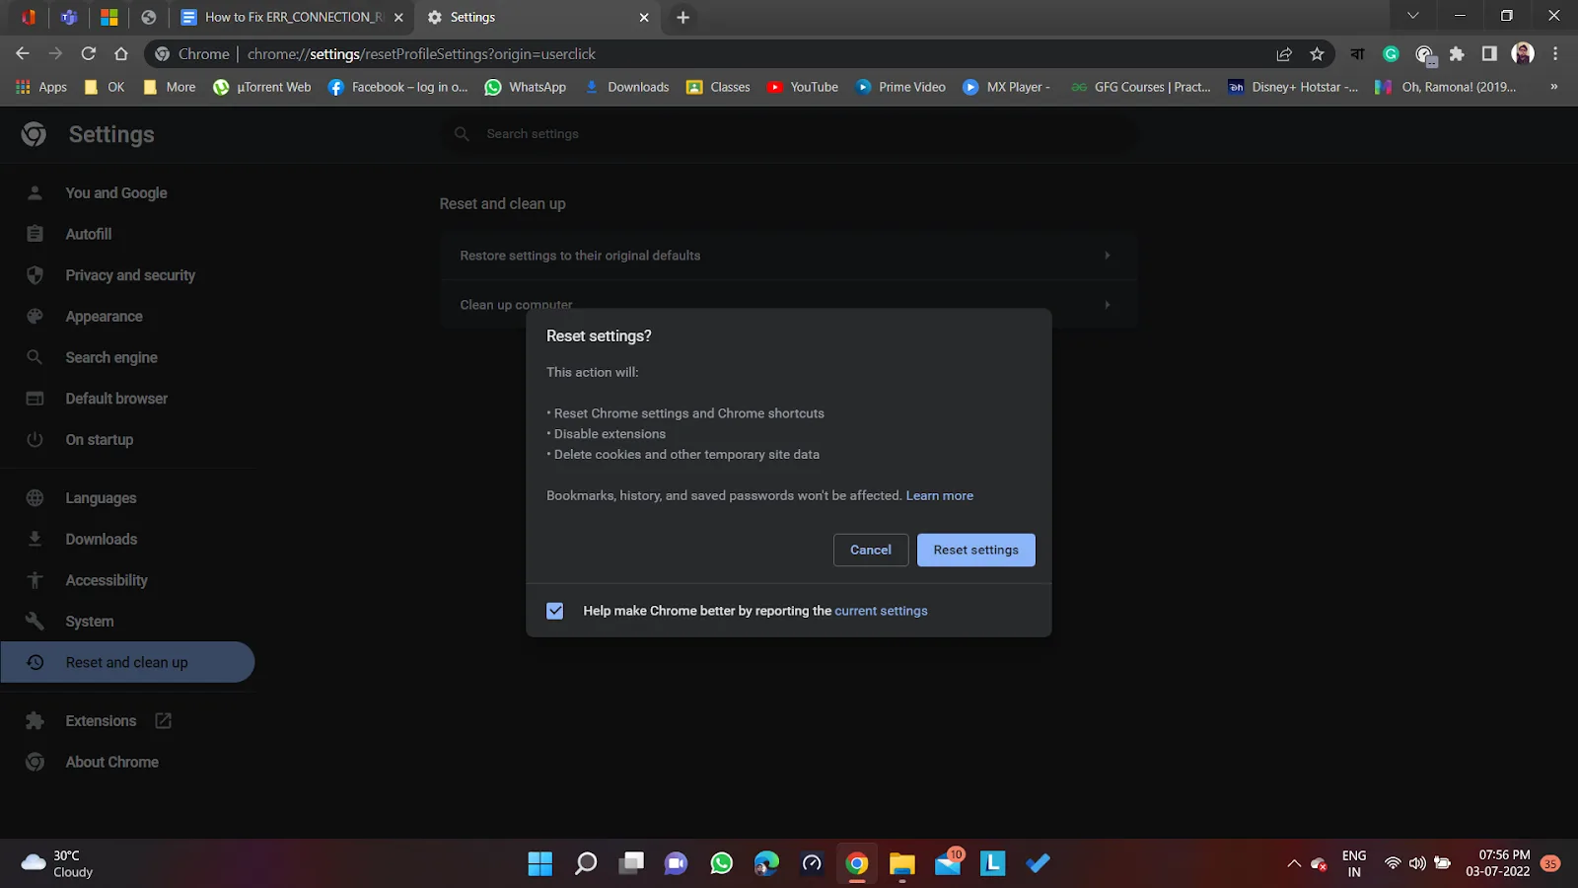Image resolution: width=1578 pixels, height=888 pixels.
Task: Open the YouTube bookmark
Action: pyautogui.click(x=803, y=87)
